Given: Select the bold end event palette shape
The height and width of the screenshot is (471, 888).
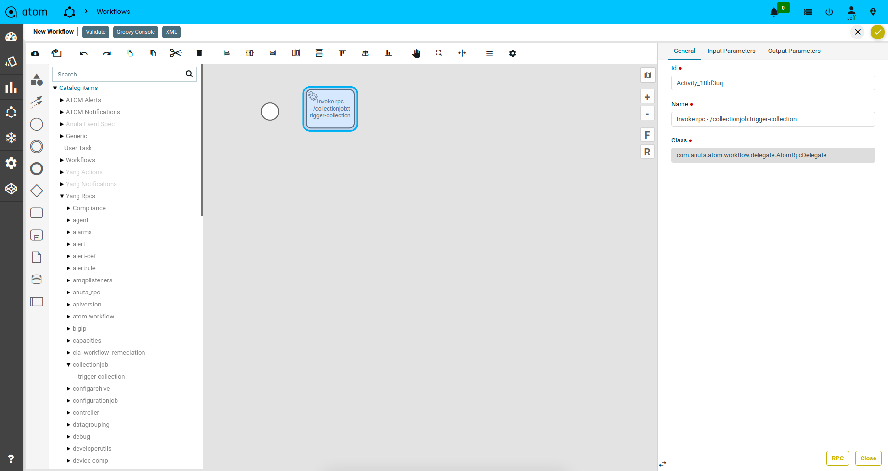Looking at the screenshot, I should (x=37, y=168).
